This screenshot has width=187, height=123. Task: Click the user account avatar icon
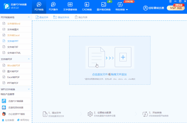coord(146,8)
